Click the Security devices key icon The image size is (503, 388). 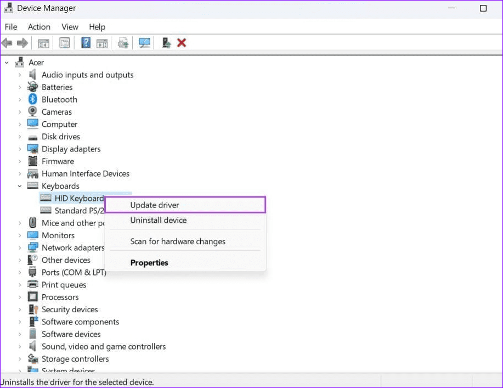(x=33, y=309)
